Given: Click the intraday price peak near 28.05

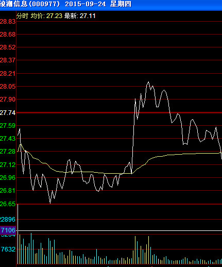Looking at the screenshot, I should click(148, 82).
